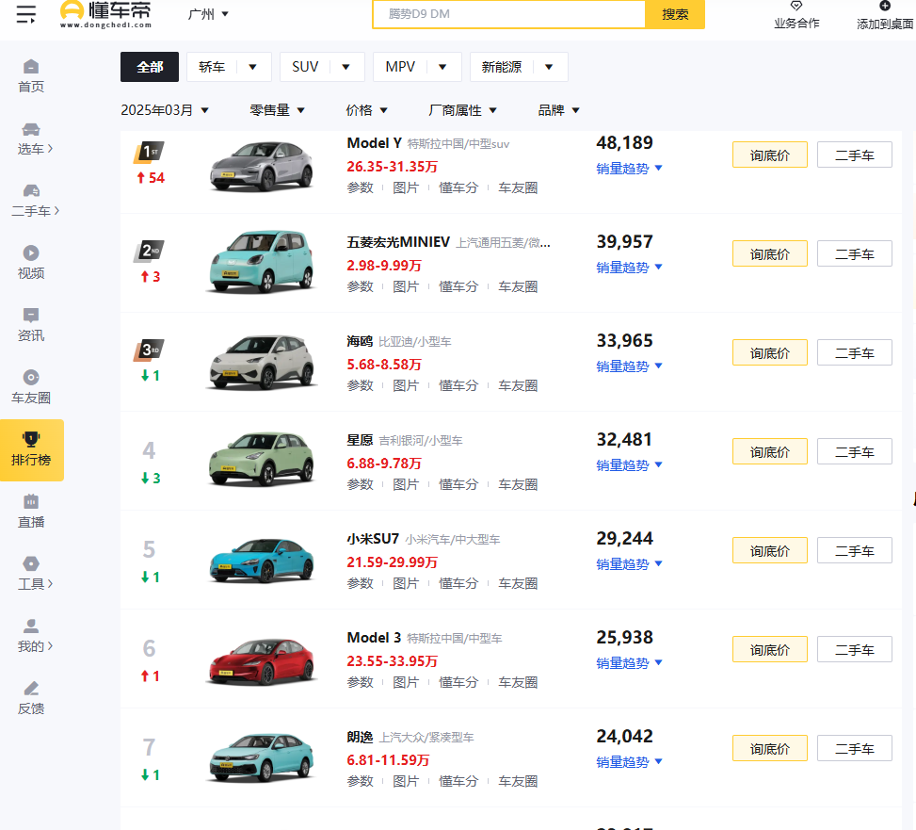Click 二手车 button for Model Y
This screenshot has width=916, height=830.
point(855,155)
